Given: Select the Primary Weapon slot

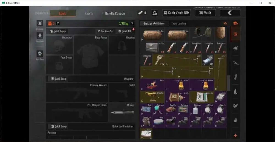Looking at the screenshot, I should click(77, 93).
